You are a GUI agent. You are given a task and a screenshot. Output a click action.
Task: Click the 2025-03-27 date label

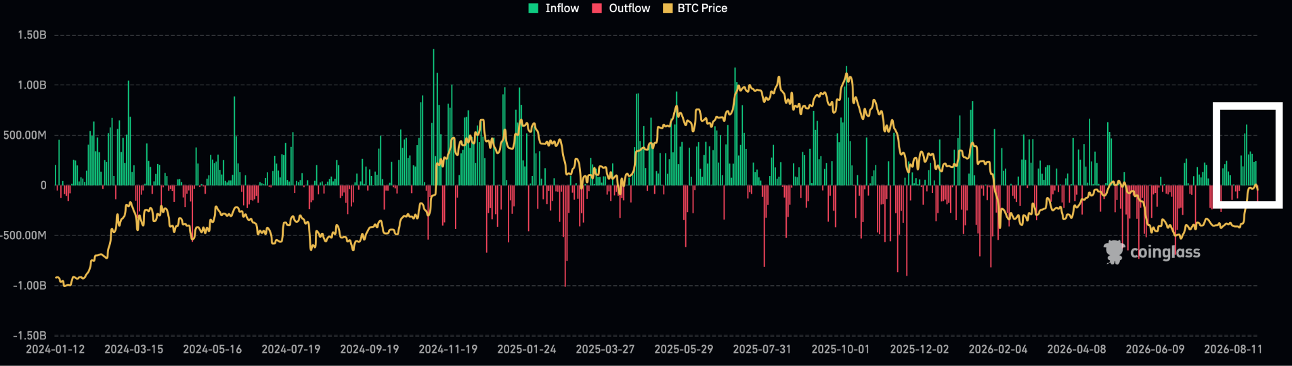pos(605,349)
